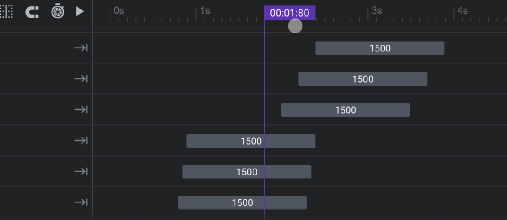This screenshot has width=507, height=220.
Task: Jump to the 0s mark on ruler
Action: (x=119, y=11)
